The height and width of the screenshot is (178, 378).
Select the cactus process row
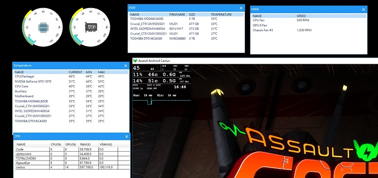[x=72, y=167]
